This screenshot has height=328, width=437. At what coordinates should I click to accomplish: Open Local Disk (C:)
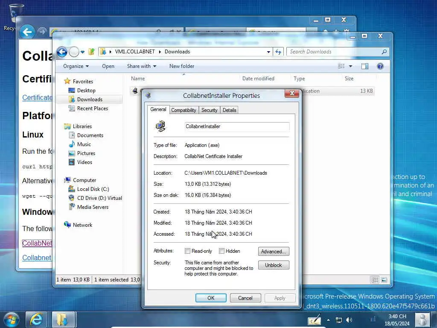(x=93, y=189)
